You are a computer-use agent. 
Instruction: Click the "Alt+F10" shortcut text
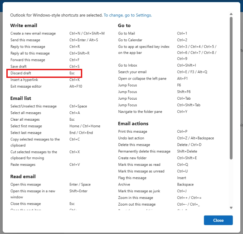click(76, 86)
